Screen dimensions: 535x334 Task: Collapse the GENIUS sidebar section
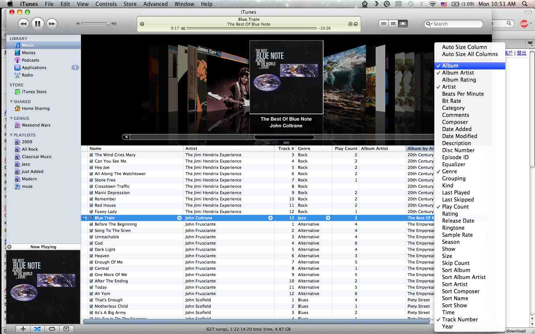pos(11,118)
